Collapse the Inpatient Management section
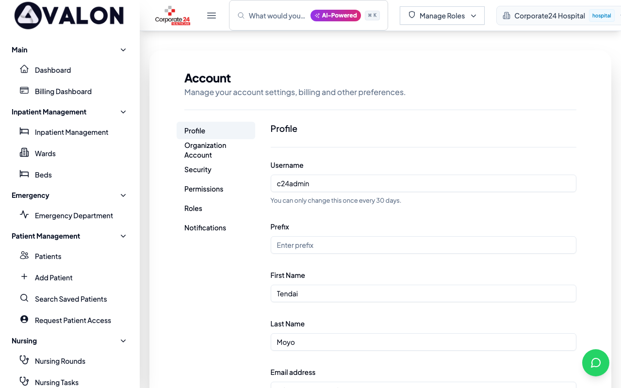Screen dimensions: 621x388 pos(123,112)
